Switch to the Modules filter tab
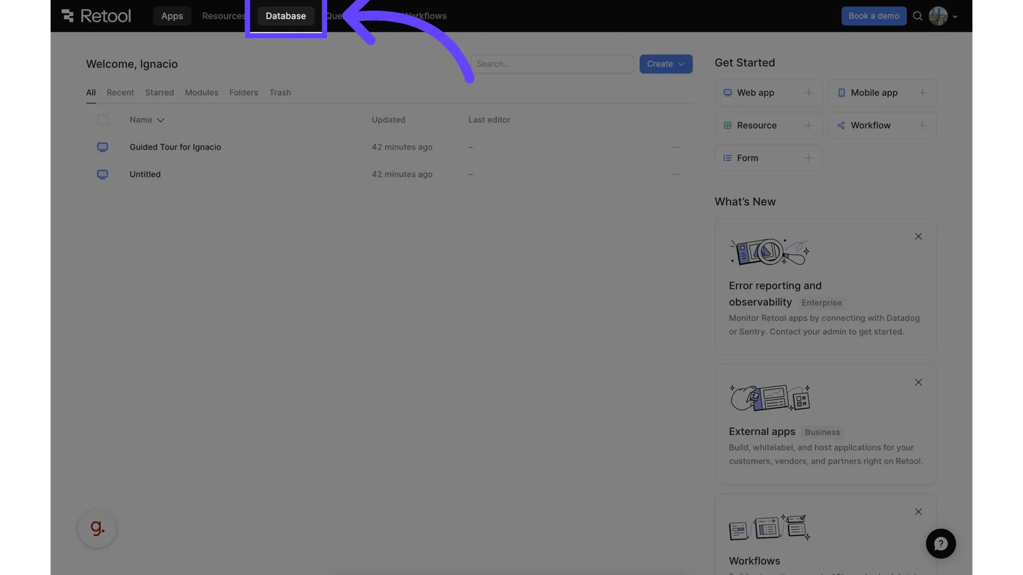 coord(201,93)
